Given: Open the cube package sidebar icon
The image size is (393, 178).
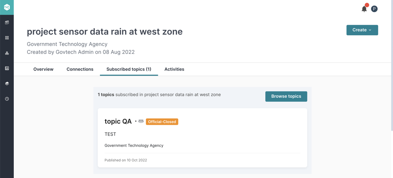Looking at the screenshot, I should click(7, 83).
